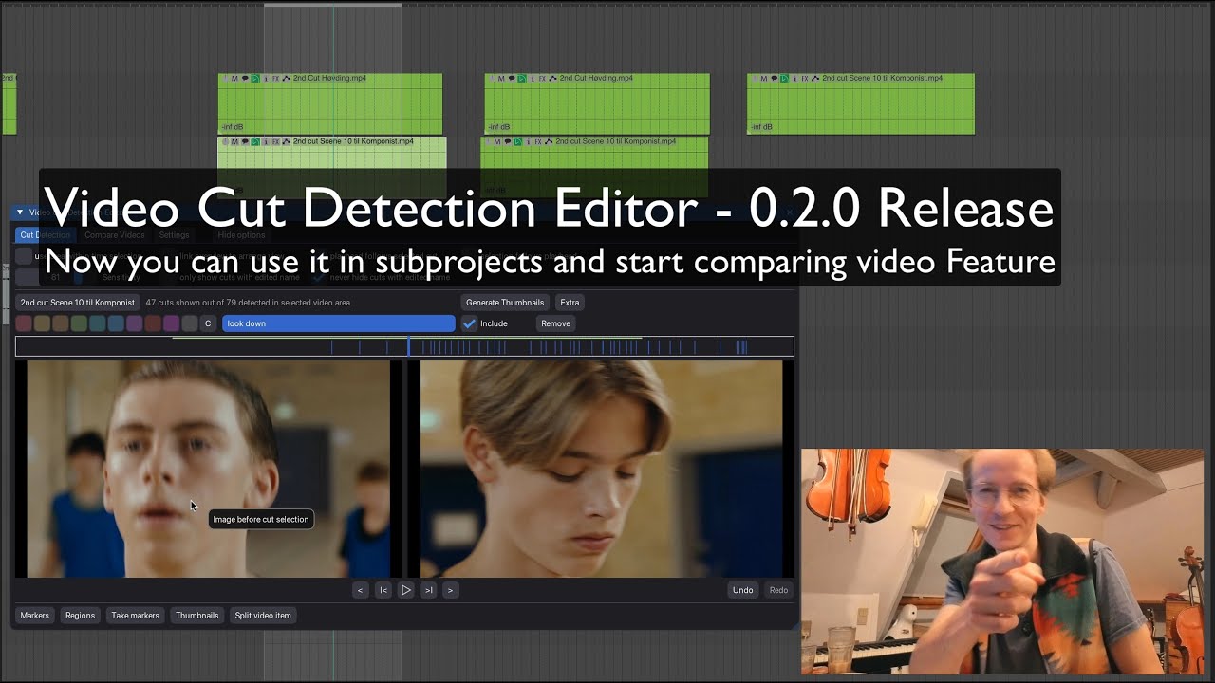Click the image after cut thumbnail
Screen dimensions: 1215x683
tap(601, 469)
